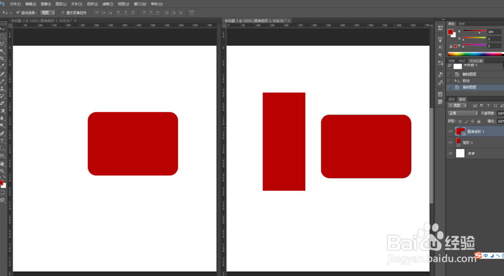Click adjustment layer filter icon
Screen dimensions: 504x276
481,105
